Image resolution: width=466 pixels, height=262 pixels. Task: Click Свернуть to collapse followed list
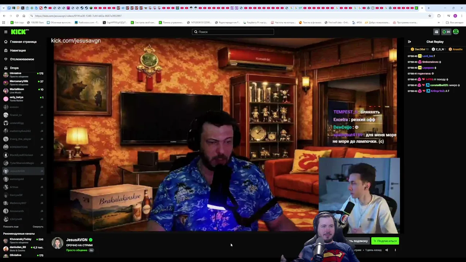coord(38,227)
